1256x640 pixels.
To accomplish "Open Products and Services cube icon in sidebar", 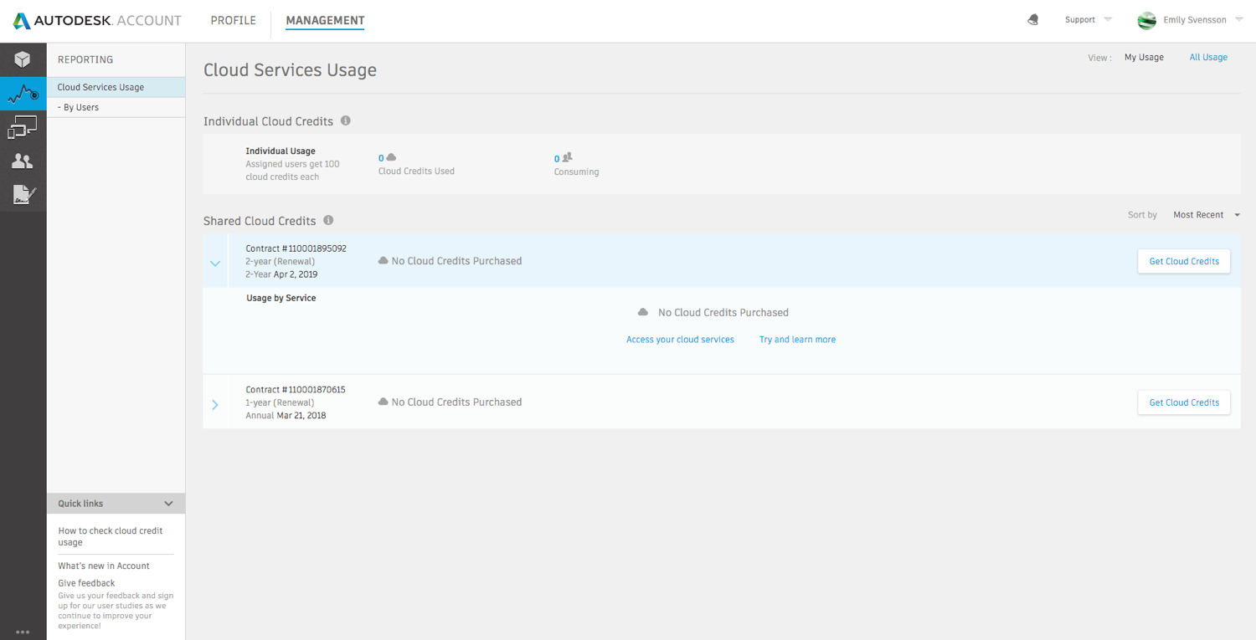I will click(x=23, y=59).
